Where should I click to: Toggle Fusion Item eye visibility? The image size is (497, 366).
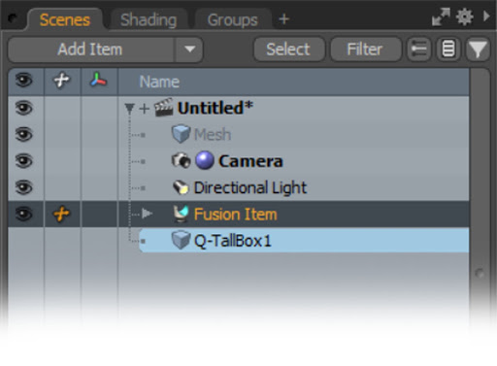[24, 214]
